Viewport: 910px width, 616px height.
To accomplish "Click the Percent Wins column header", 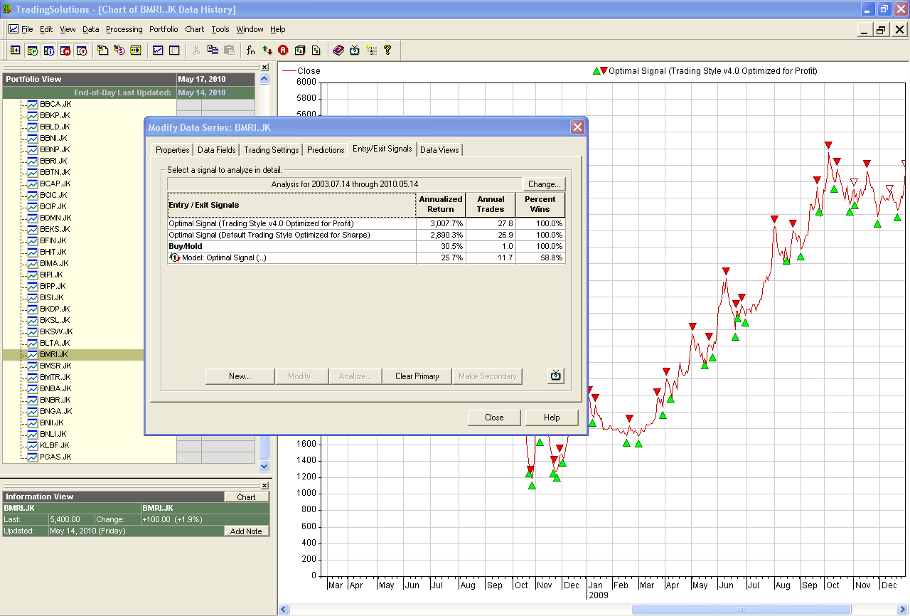I will (540, 205).
